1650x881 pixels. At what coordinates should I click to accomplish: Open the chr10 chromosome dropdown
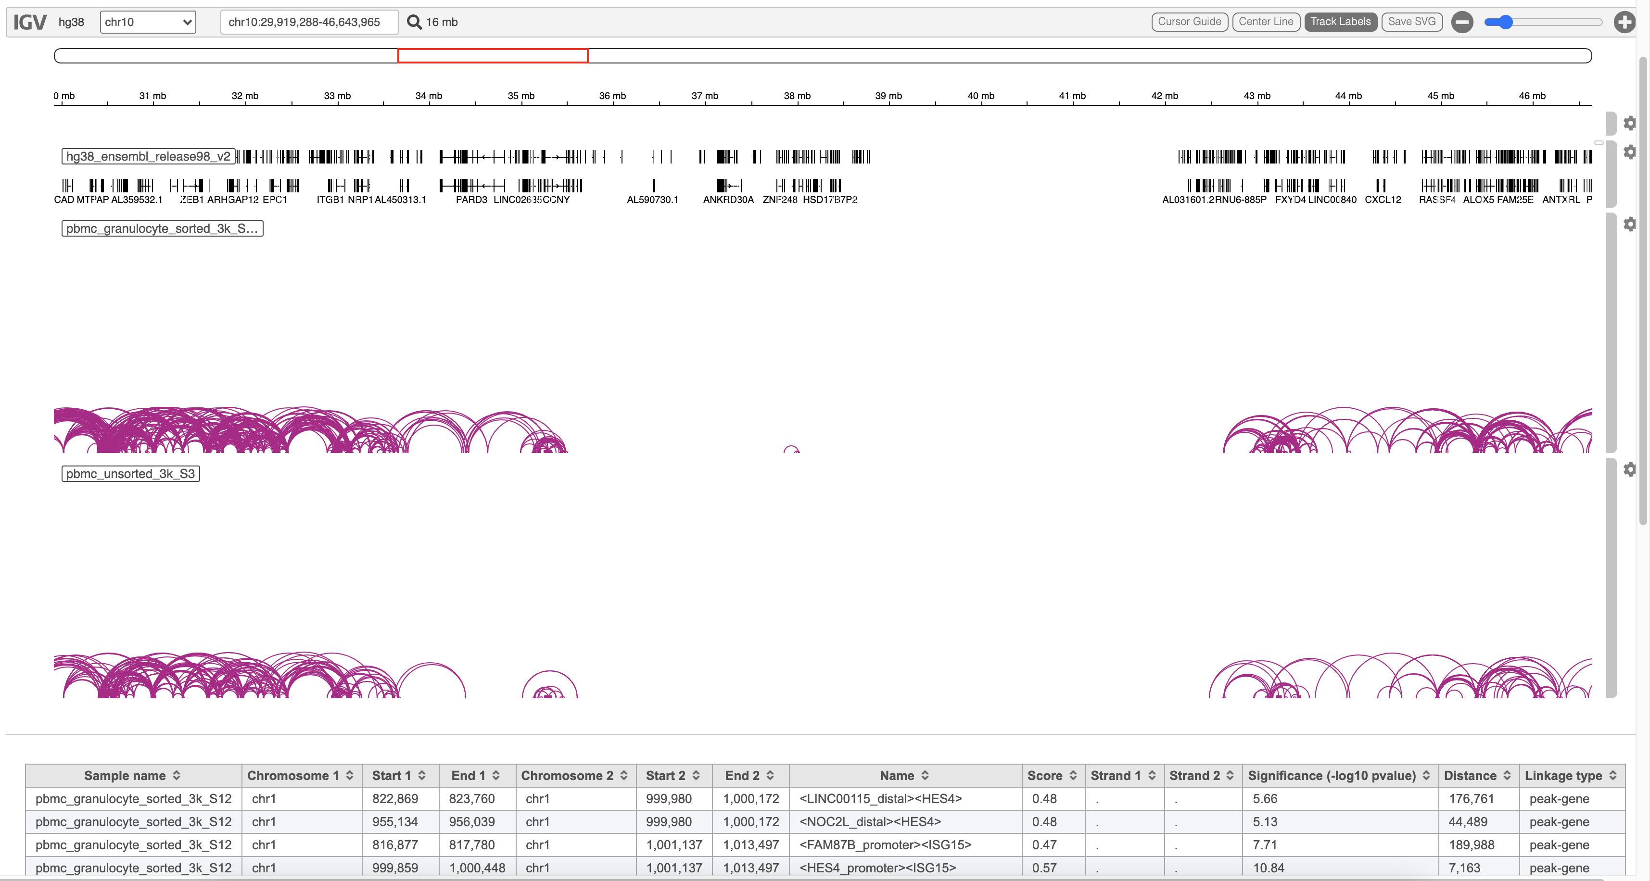[x=148, y=23]
